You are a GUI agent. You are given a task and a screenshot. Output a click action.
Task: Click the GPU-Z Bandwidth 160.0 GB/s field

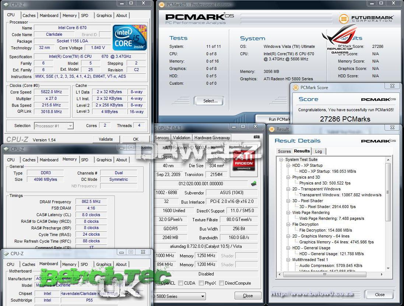click(239, 238)
